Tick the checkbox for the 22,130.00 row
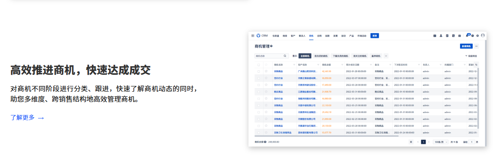 pyautogui.click(x=259, y=105)
